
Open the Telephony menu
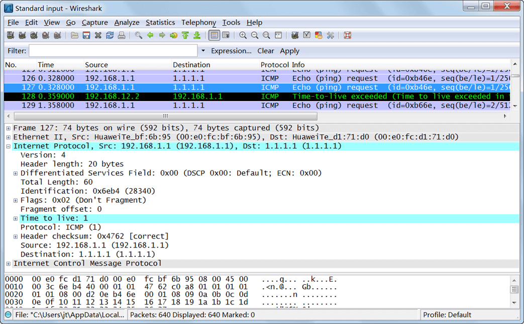198,23
